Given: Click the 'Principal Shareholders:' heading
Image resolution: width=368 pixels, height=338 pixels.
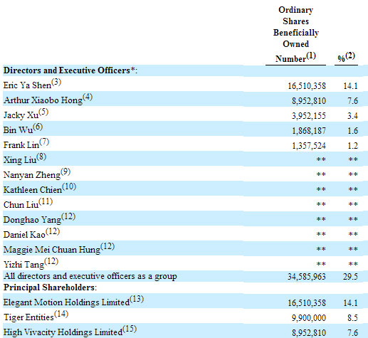Looking at the screenshot, I should click(x=50, y=287).
